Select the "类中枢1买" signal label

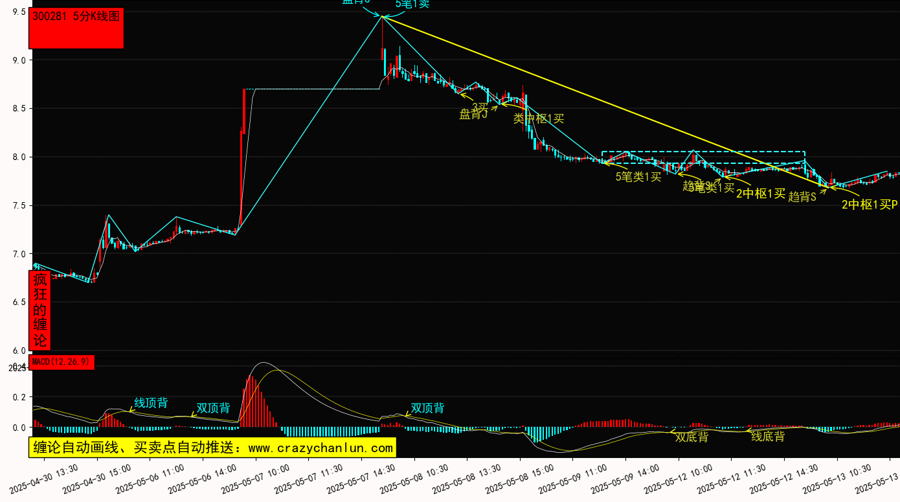pos(539,119)
